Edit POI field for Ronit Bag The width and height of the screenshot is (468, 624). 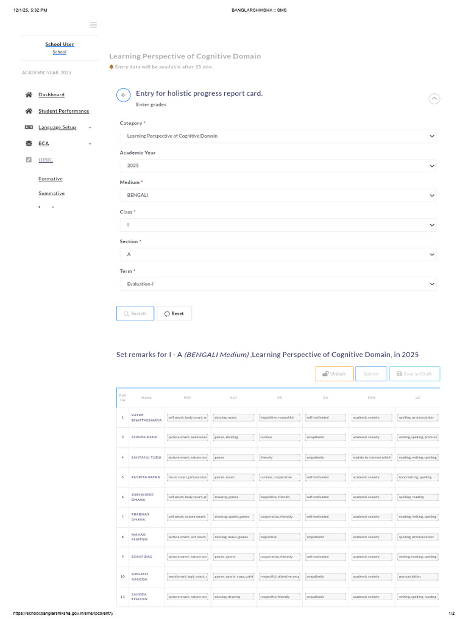coord(188,557)
